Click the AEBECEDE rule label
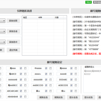This screenshot has height=101, width=101. (63, 85)
